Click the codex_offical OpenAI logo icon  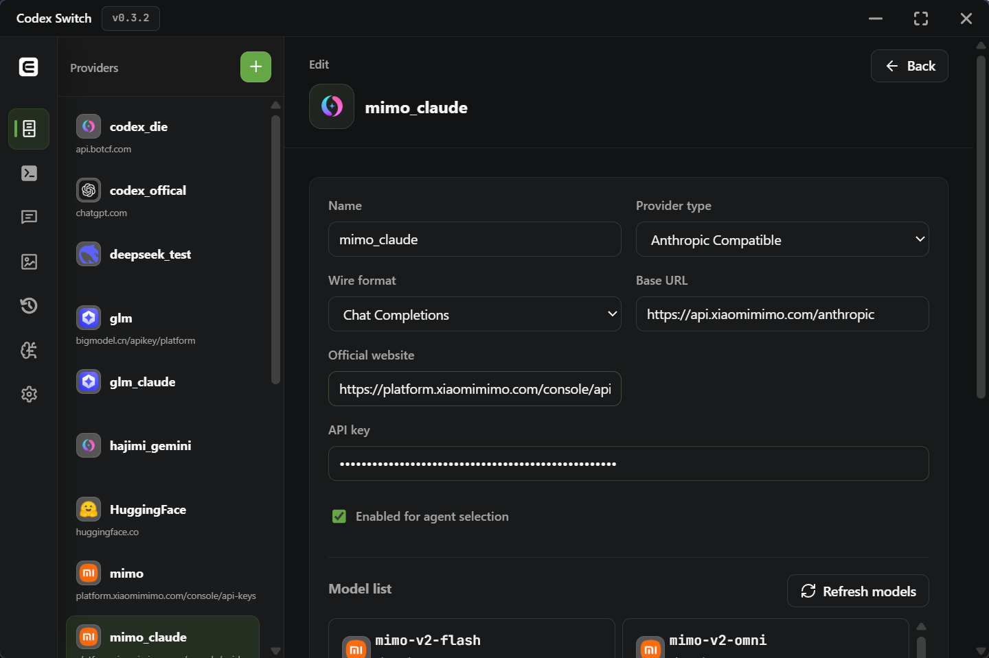click(x=89, y=190)
